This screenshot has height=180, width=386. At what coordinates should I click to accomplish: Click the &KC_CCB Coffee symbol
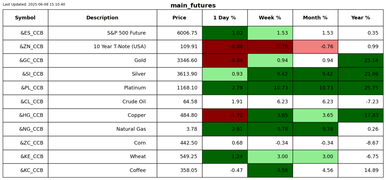click(x=32, y=170)
